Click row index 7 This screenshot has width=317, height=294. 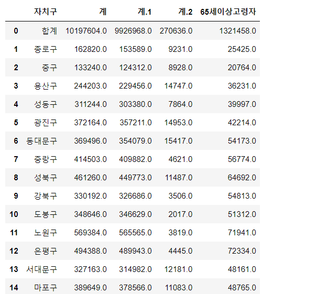pos(16,159)
